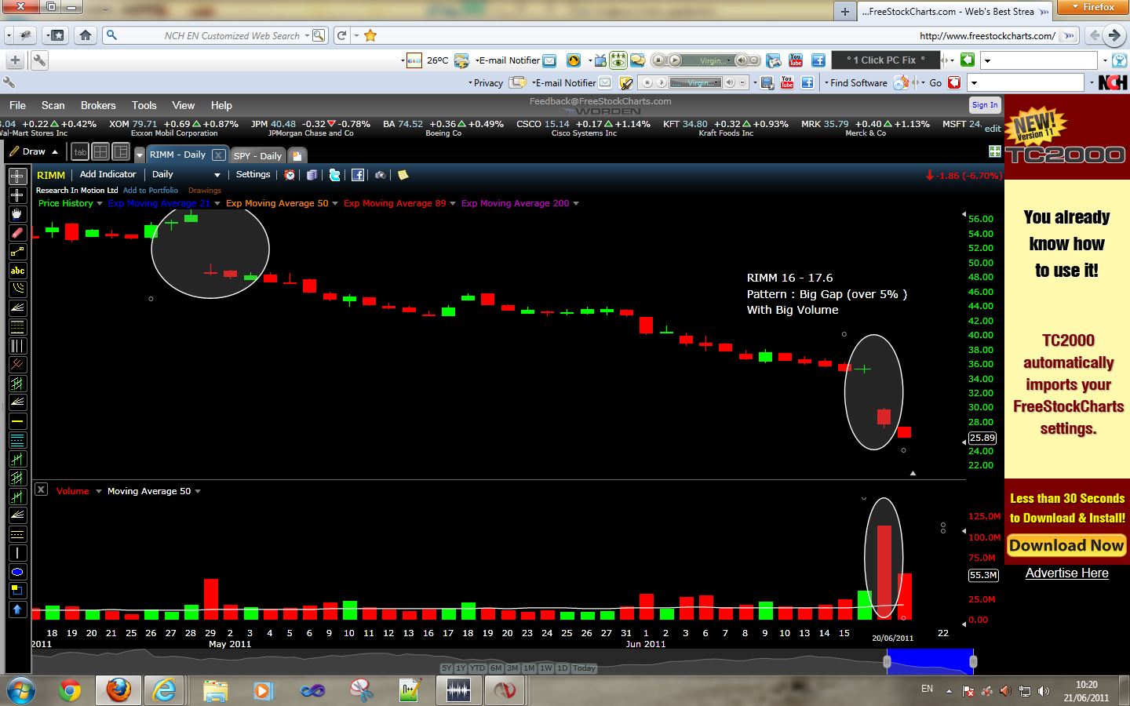The width and height of the screenshot is (1130, 706).
Task: Open Google Chrome from the taskbar
Action: pyautogui.click(x=70, y=690)
